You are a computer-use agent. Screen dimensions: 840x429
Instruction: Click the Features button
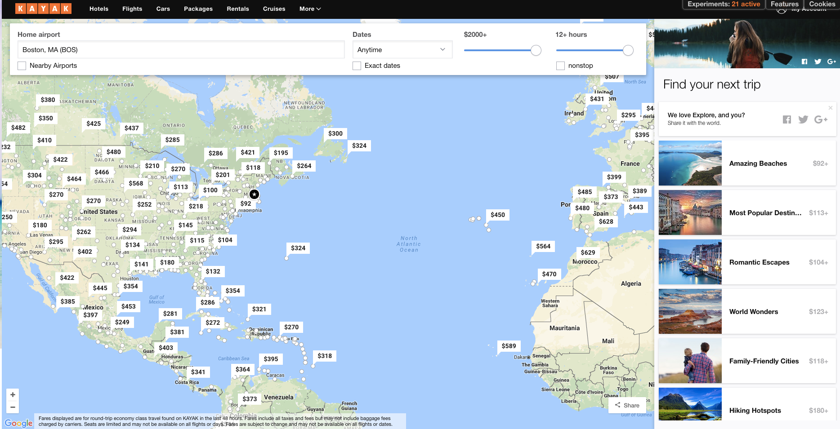point(785,4)
